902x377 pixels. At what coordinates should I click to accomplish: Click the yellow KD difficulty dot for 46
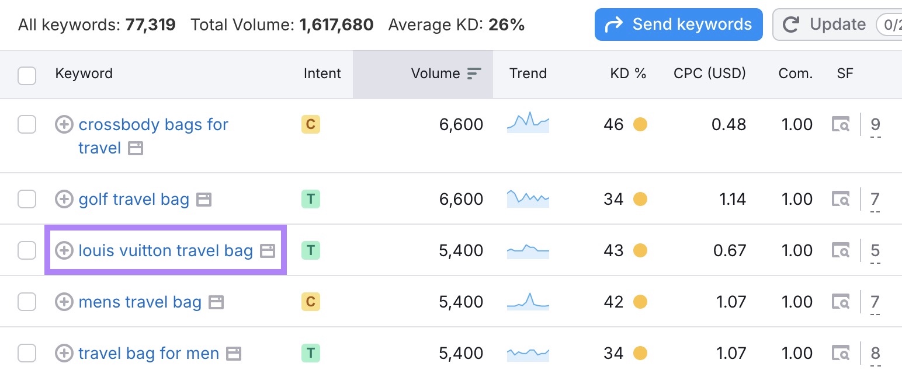(640, 124)
